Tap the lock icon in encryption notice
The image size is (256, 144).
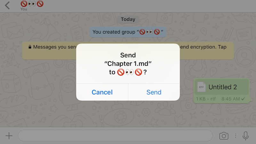(30, 47)
